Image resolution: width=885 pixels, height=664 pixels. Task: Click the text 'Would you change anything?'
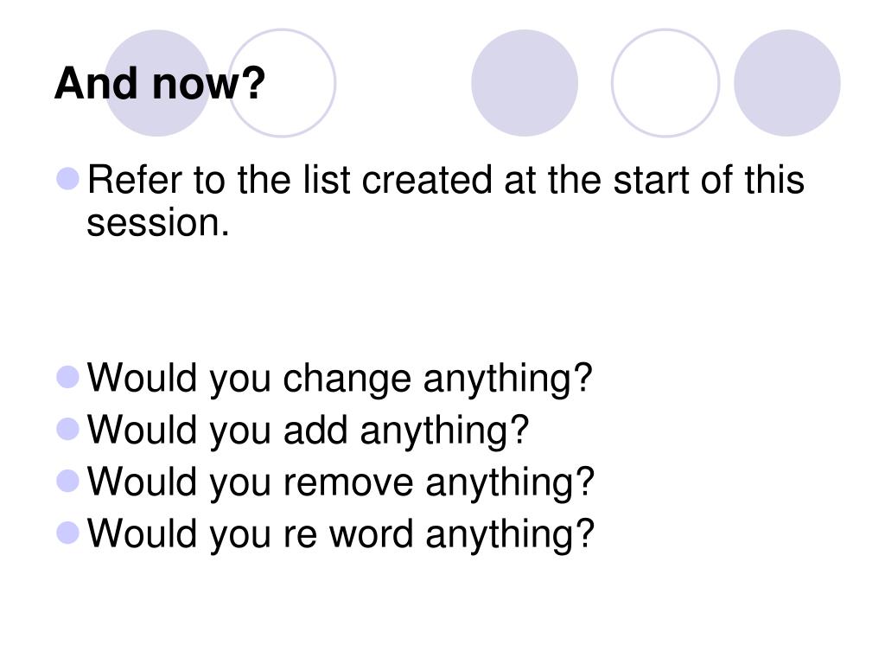coord(340,379)
